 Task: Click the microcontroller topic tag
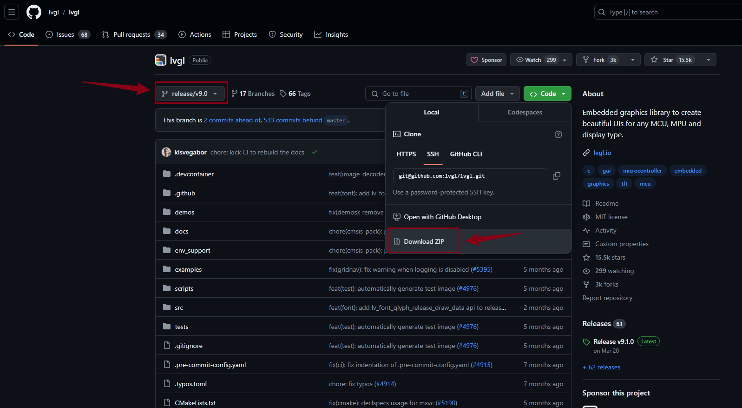pyautogui.click(x=643, y=171)
